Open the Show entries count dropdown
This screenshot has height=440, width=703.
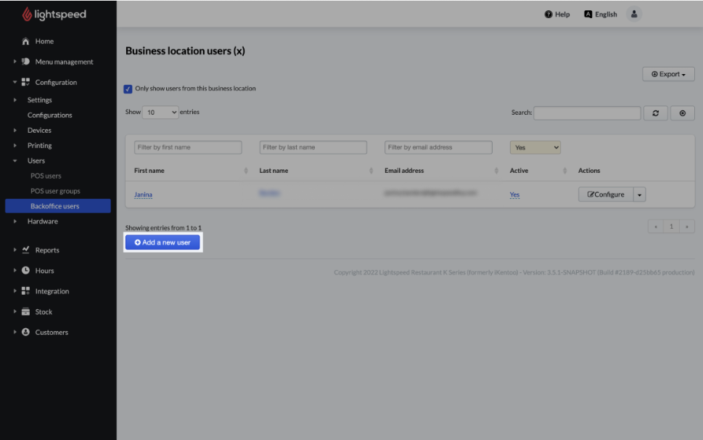[x=160, y=113]
